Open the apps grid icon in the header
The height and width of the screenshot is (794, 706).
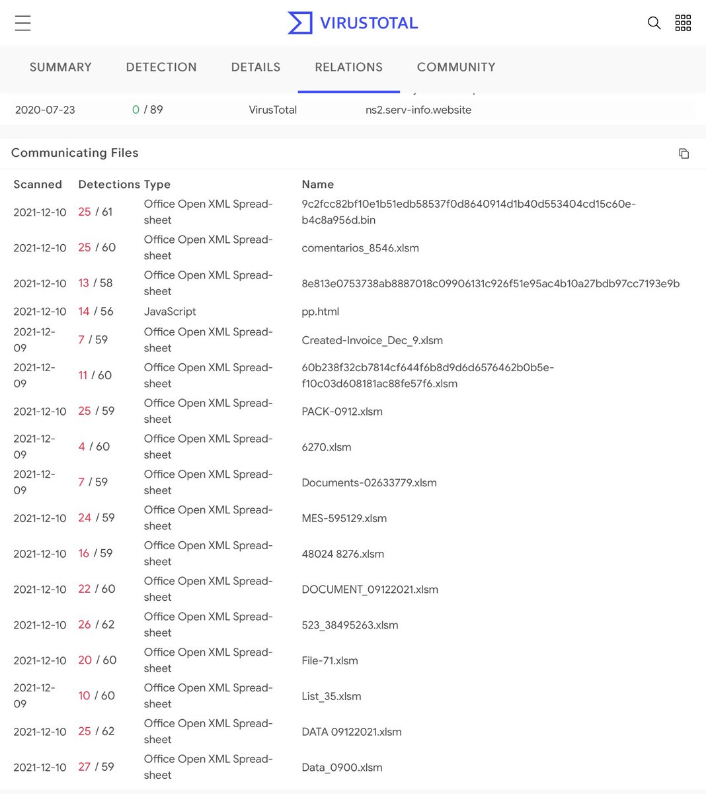(x=683, y=22)
